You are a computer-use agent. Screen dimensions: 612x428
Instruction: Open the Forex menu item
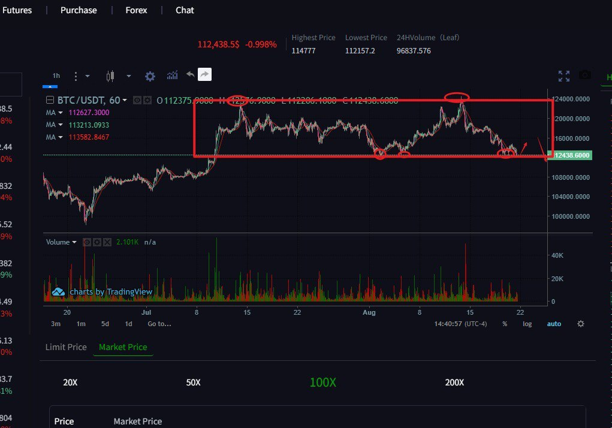(x=136, y=10)
